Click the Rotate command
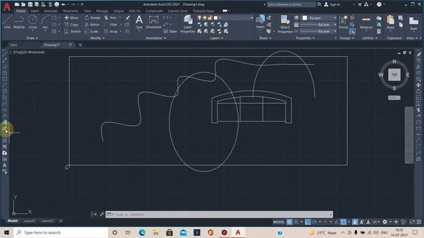 click(x=93, y=18)
